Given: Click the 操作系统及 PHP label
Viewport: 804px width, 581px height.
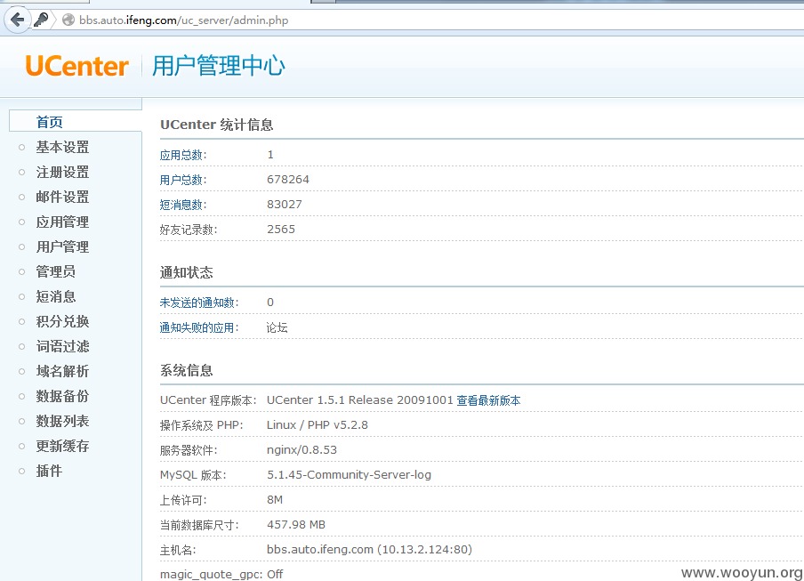Looking at the screenshot, I should click(202, 425).
